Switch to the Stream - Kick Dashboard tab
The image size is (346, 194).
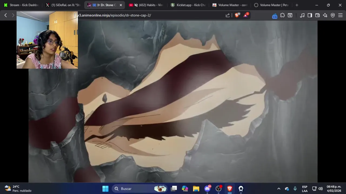[21, 5]
